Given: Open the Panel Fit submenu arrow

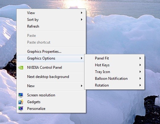Looking at the screenshot, I should pos(140,58).
